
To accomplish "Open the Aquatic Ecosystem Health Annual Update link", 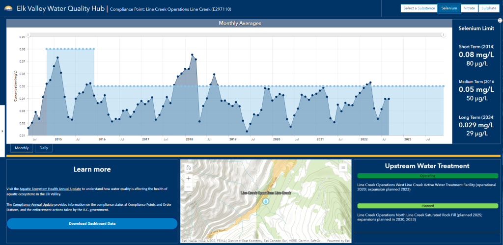I will (51, 189).
